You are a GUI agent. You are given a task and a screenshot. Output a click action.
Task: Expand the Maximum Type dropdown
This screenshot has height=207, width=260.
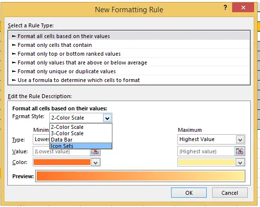tap(240, 140)
